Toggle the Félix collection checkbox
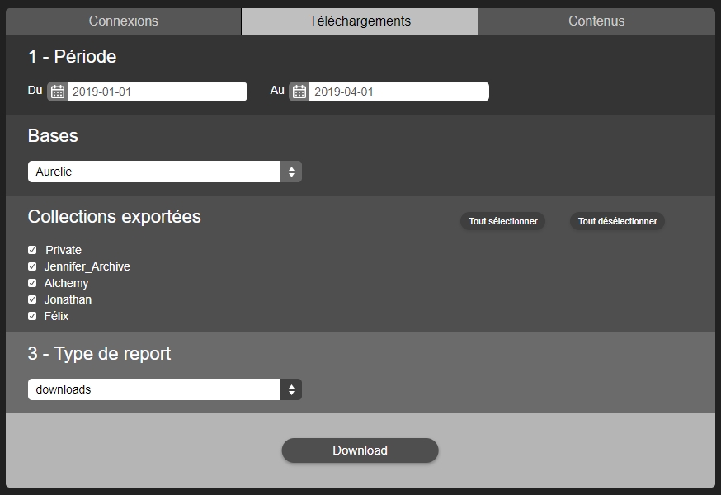 [x=32, y=316]
